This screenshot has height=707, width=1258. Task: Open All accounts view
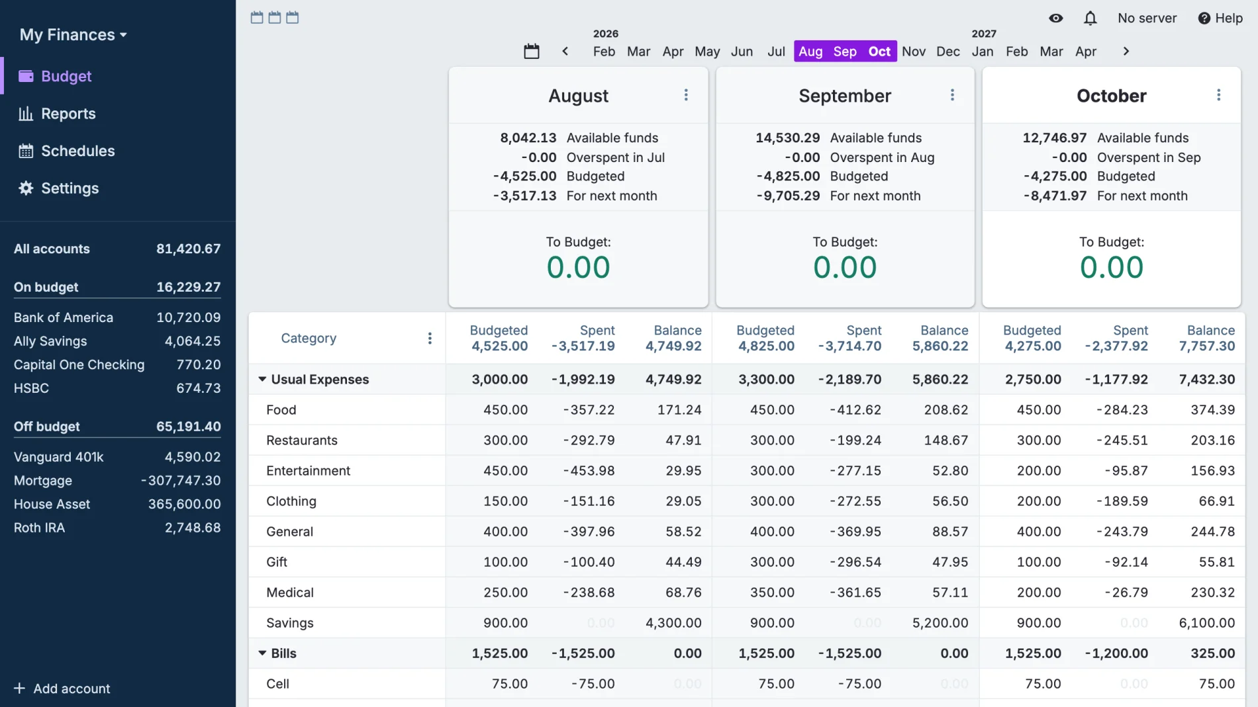(x=117, y=249)
